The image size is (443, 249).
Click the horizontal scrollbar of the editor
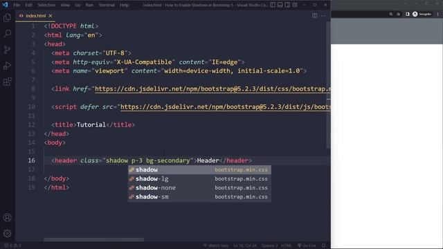point(93,240)
